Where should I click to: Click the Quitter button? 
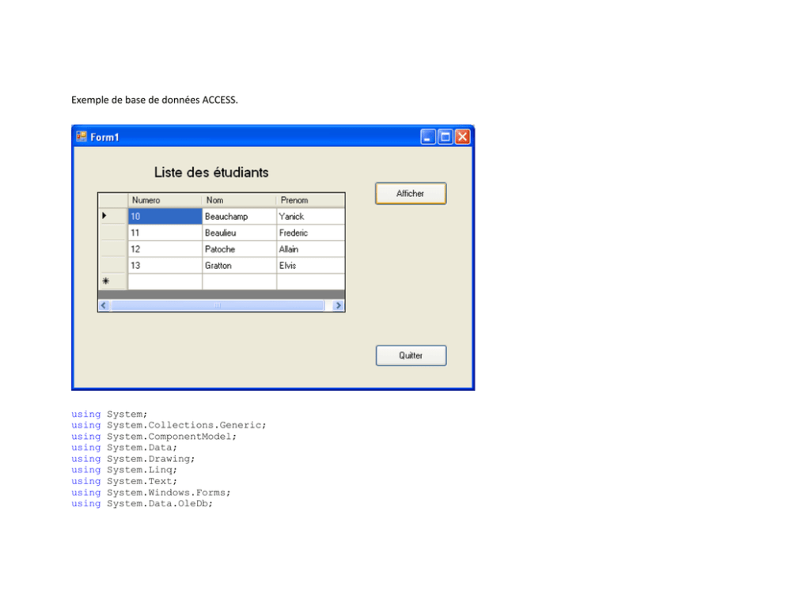411,355
